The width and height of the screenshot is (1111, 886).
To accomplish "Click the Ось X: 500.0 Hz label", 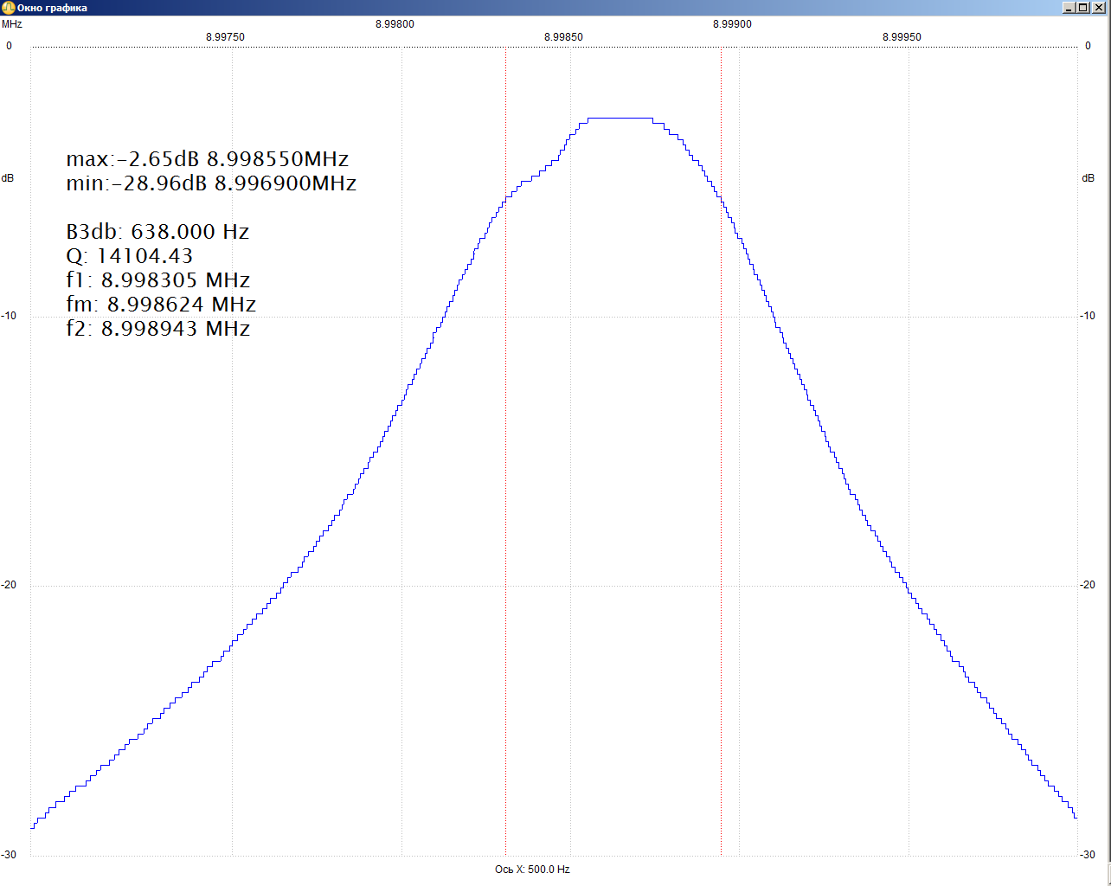I will [x=532, y=870].
